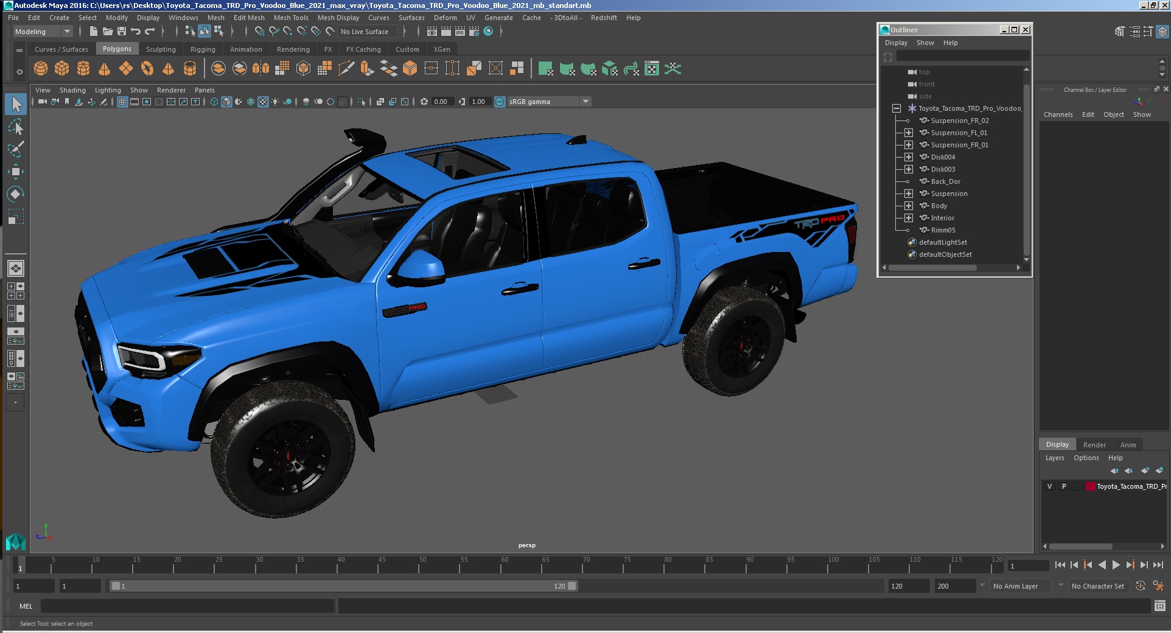Screen dimensions: 1171x633
Task: Toggle textured display in viewport toolbar
Action: click(263, 102)
